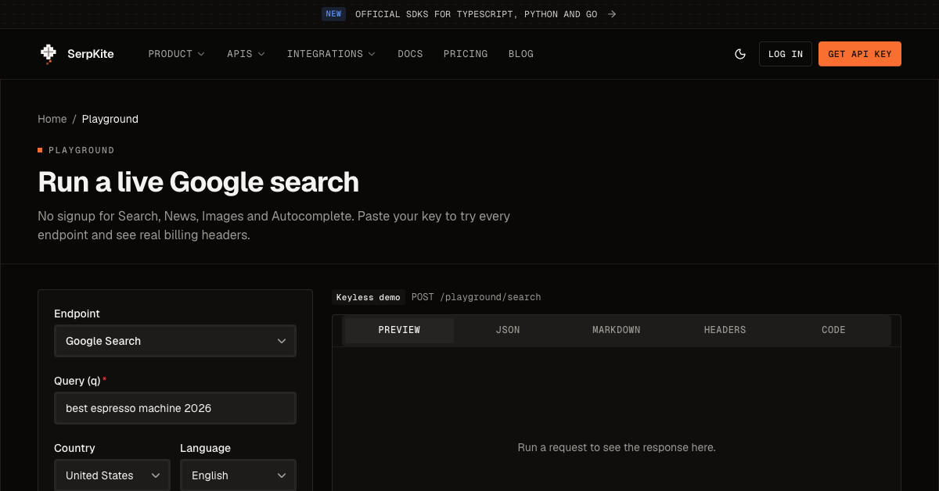Screen dimensions: 939x491
Task: Open the Language English dropdown
Action: click(x=239, y=475)
